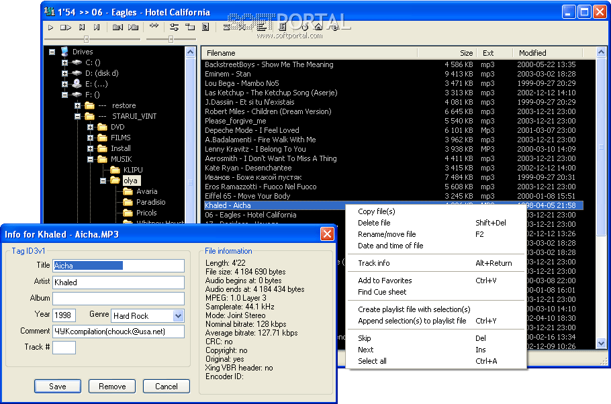Choose Date and time of file entry
This screenshot has width=611, height=404.
[436, 246]
